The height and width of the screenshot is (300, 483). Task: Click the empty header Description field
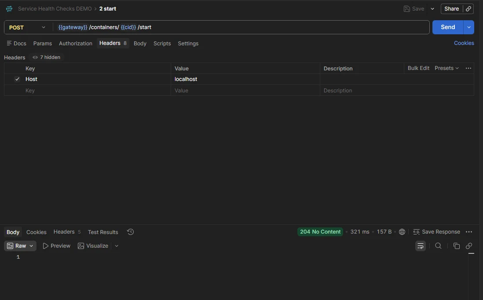397,91
